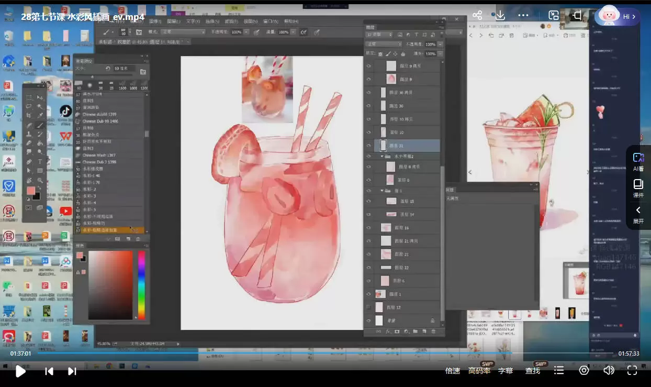Image resolution: width=651 pixels, height=387 pixels.
Task: Select the Move tool
Action: pyautogui.click(x=40, y=97)
